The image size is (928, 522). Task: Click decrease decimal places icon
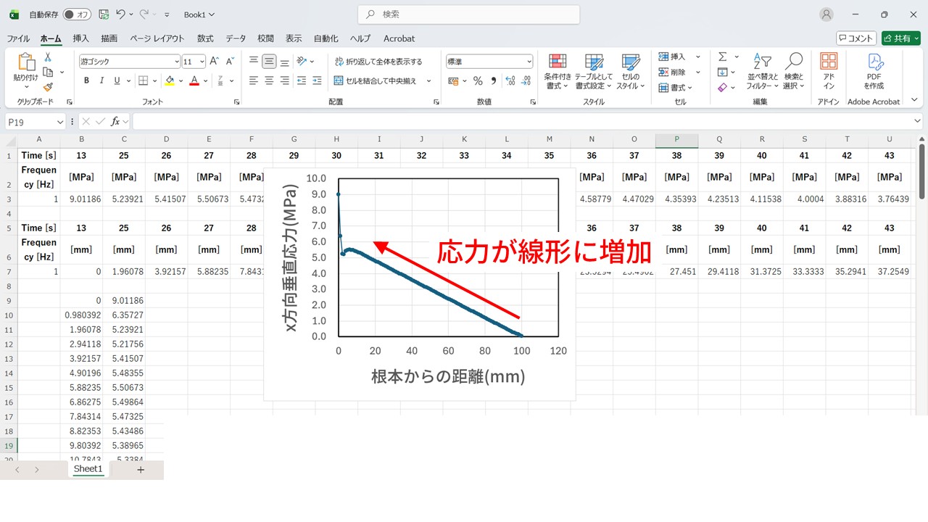click(527, 80)
